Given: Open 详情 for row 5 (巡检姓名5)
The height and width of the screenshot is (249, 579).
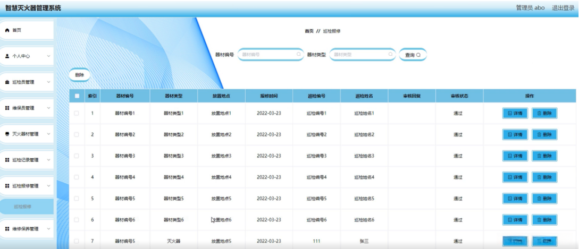Looking at the screenshot, I should [x=515, y=199].
